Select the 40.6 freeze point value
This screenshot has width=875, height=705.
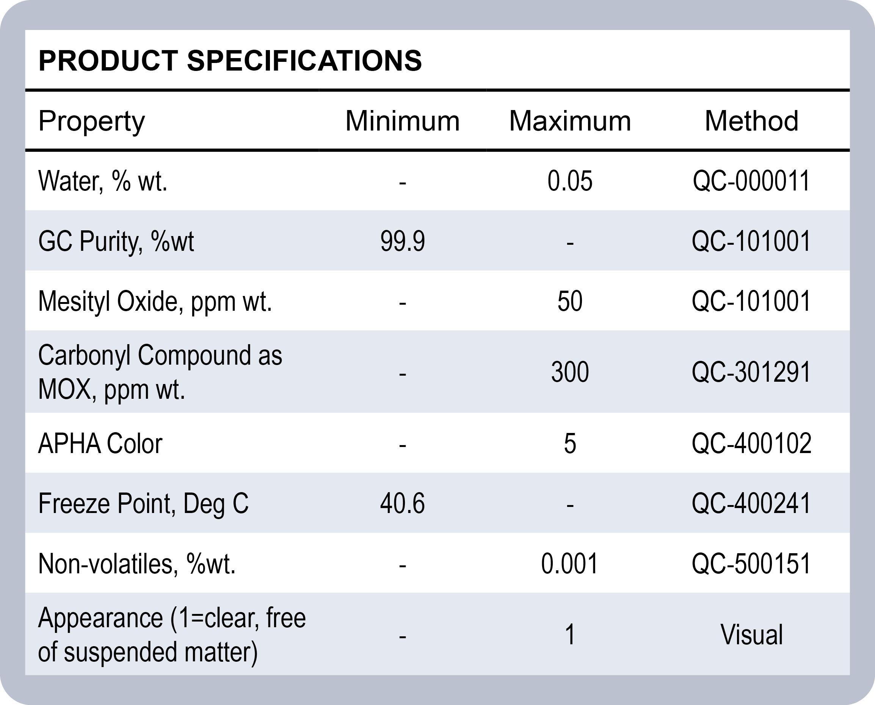[x=402, y=504]
